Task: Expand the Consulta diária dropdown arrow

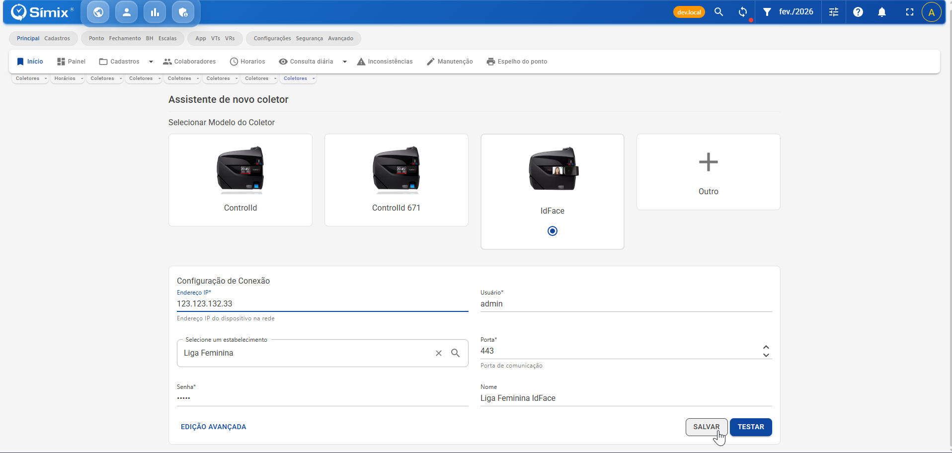Action: 345,62
